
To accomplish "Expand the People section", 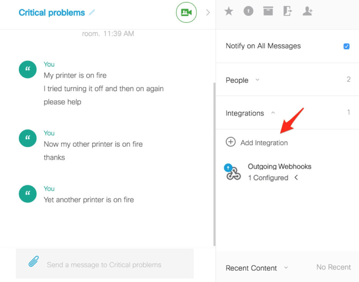I will pos(257,80).
